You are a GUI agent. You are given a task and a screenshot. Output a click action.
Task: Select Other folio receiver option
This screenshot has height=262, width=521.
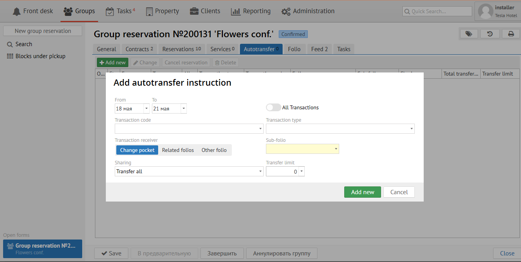(214, 150)
